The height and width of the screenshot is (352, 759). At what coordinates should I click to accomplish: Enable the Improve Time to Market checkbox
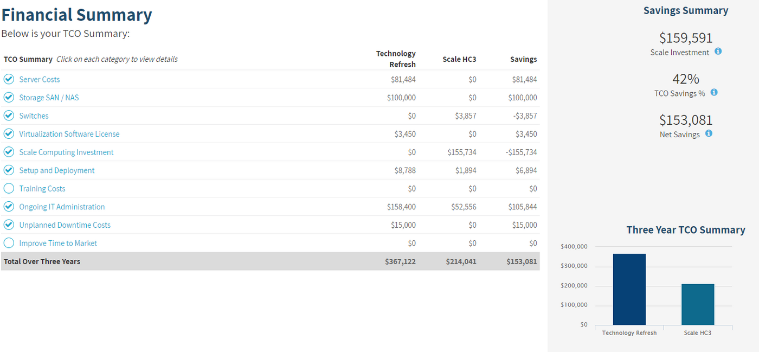tap(9, 243)
